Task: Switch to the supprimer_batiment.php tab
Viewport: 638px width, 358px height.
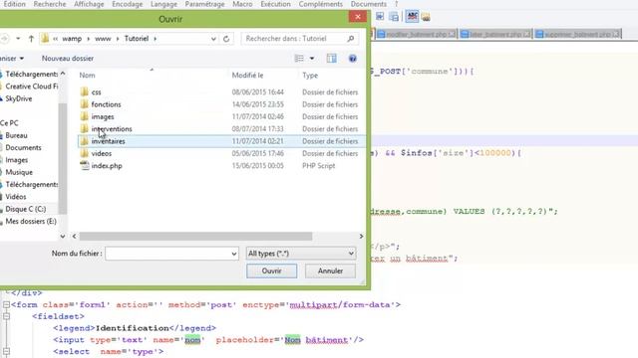Action: click(x=577, y=34)
